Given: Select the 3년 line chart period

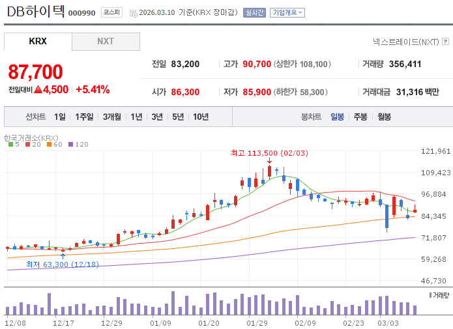Looking at the screenshot, I should 157,117.
